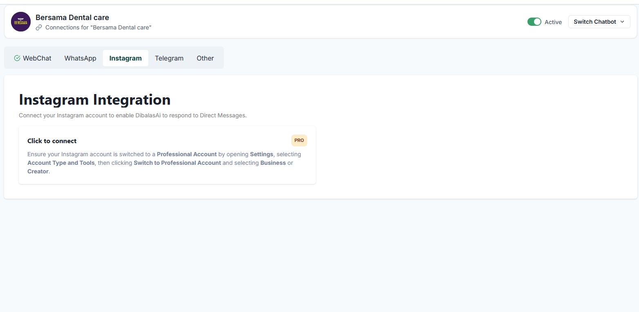639x312 pixels.
Task: Open the WhatsApp connection tab
Action: pyautogui.click(x=80, y=58)
